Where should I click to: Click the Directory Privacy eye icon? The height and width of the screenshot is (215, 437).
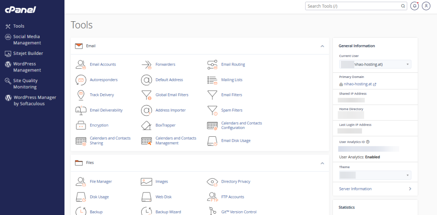click(213, 182)
